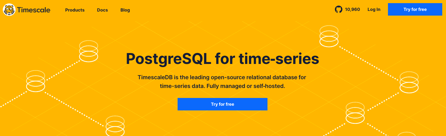Select the database stack icon right of the hero button
This screenshot has height=136, width=446.
(355, 112)
